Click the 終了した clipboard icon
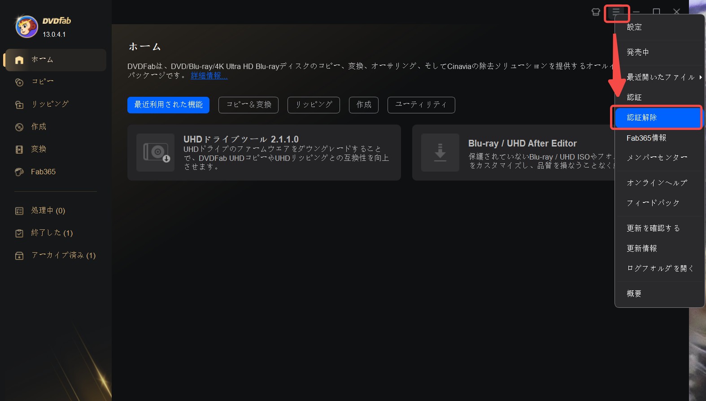Viewport: 706px width, 401px height. click(x=19, y=233)
